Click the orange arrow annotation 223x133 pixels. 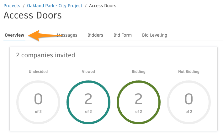tap(45, 35)
